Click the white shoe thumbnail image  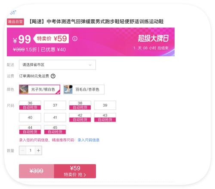point(68,89)
